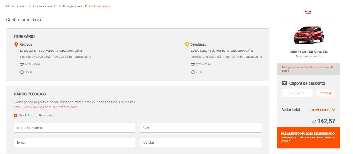Select the 'Confirmar reserva' step

pos(100,6)
